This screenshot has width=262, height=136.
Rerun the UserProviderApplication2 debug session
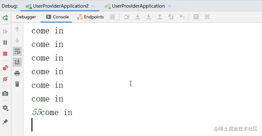5,18
